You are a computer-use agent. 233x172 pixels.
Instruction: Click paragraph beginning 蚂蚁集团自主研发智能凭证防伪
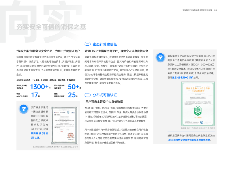[48, 66]
